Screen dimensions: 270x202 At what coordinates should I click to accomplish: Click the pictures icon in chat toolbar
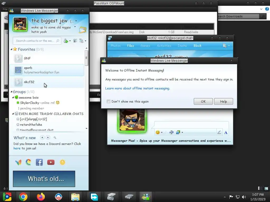[178, 132]
